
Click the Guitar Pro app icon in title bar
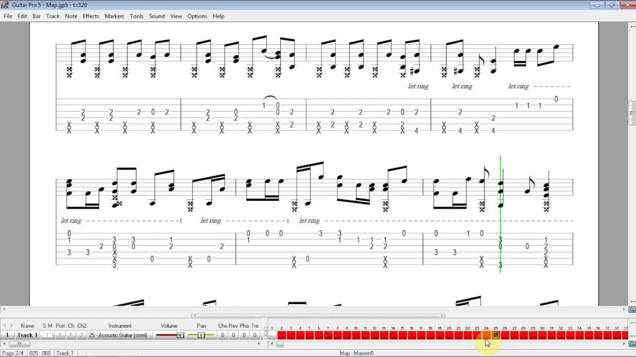(5, 5)
